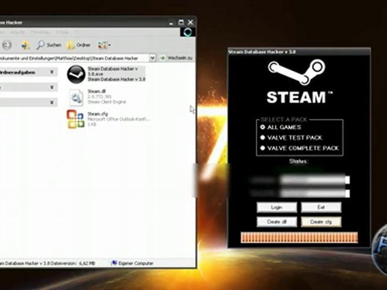387x290 pixels.
Task: Collapse the second task pane section chevron
Action: click(x=52, y=87)
